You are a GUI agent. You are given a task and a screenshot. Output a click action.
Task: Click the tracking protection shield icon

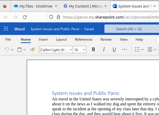coord(51,17)
